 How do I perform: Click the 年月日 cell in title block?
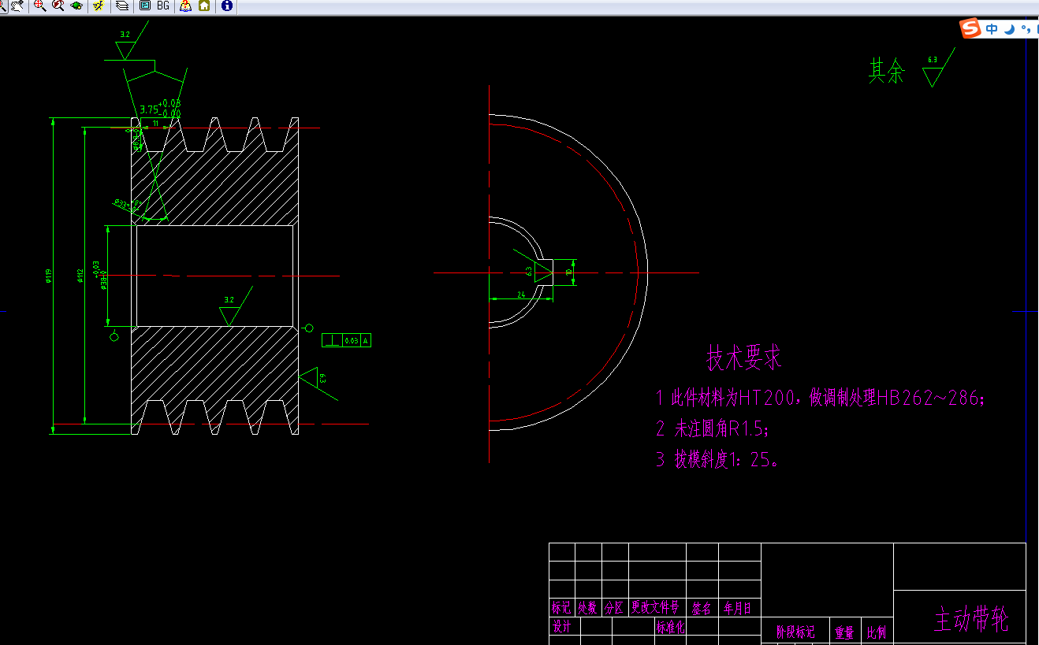[x=739, y=608]
